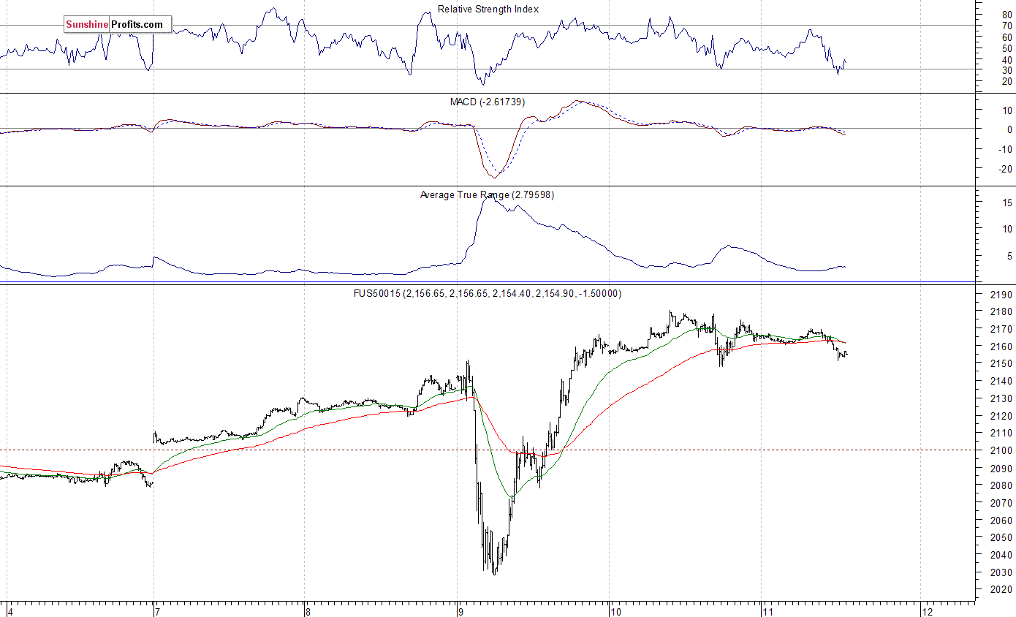
Task: Click the 2190 price axis label
Action: point(1002,295)
